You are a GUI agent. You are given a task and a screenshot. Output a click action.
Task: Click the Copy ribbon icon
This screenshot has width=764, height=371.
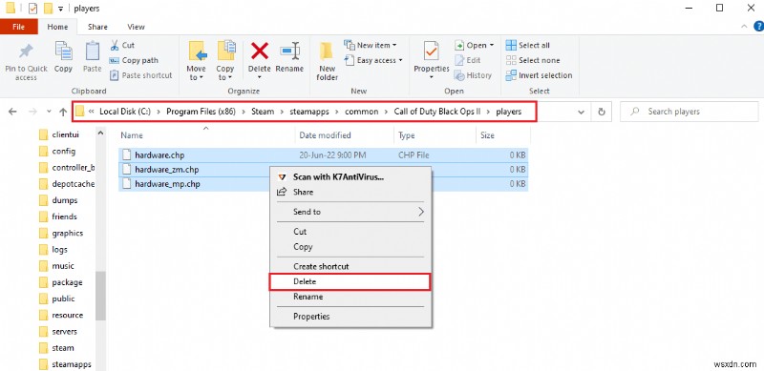(63, 52)
